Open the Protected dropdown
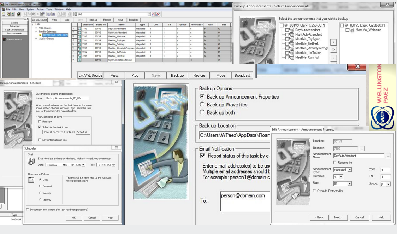397x234 pixels. [x=341, y=177]
